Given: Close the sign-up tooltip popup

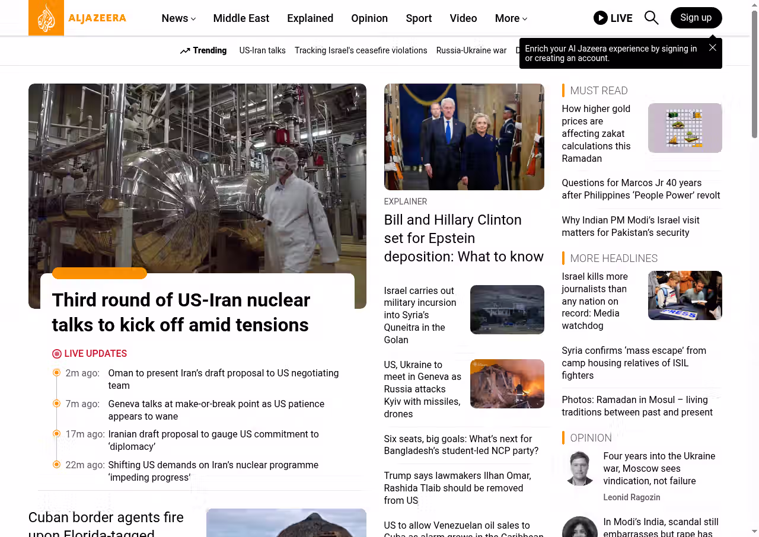Looking at the screenshot, I should click(713, 47).
